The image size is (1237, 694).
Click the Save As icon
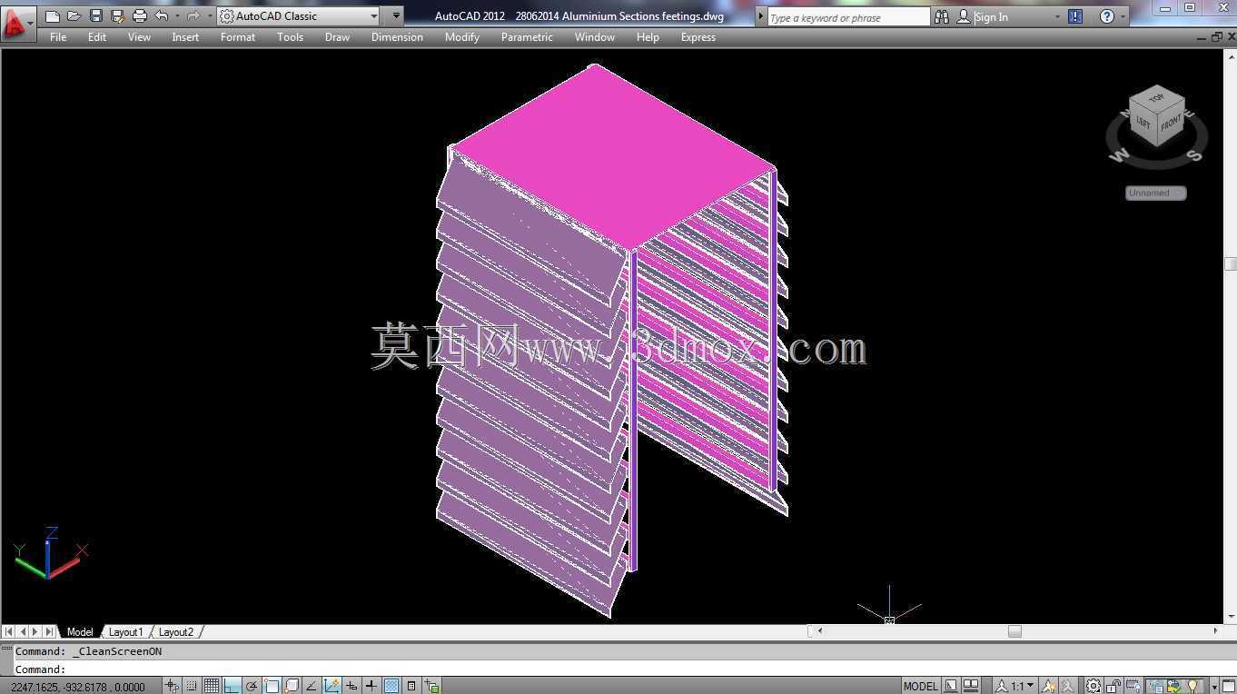coord(118,16)
